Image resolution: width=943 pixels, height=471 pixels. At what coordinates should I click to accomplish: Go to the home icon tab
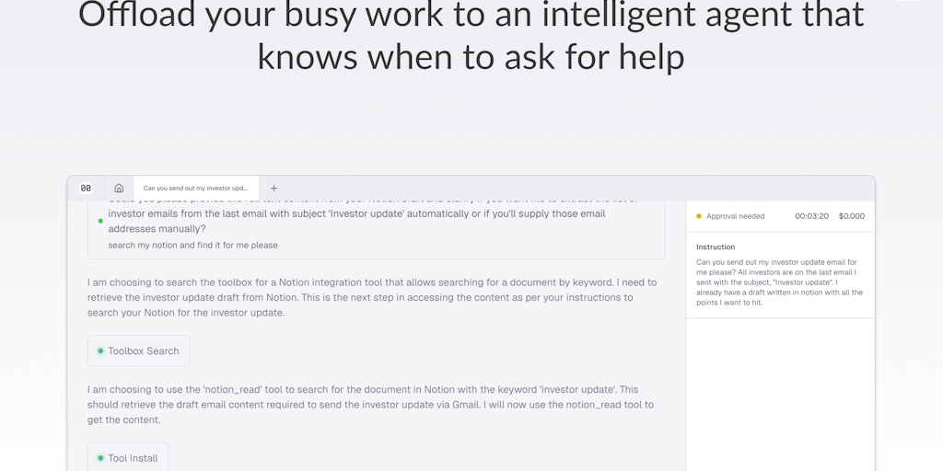pos(119,188)
